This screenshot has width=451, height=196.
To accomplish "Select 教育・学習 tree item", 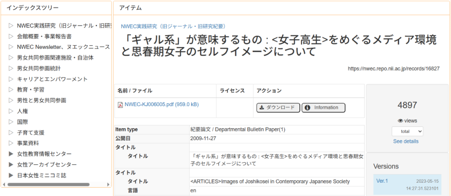I will click(x=30, y=90).
